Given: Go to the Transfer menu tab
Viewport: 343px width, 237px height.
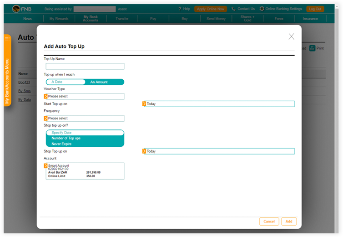Looking at the screenshot, I should [x=122, y=19].
